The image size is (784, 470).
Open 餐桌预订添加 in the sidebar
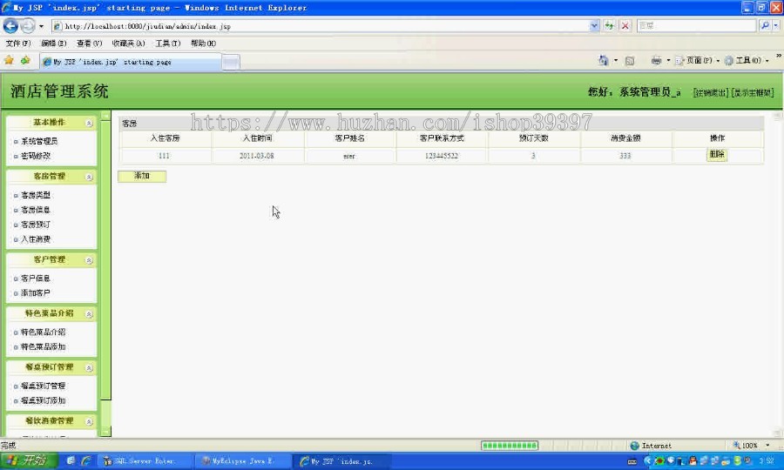(x=43, y=400)
